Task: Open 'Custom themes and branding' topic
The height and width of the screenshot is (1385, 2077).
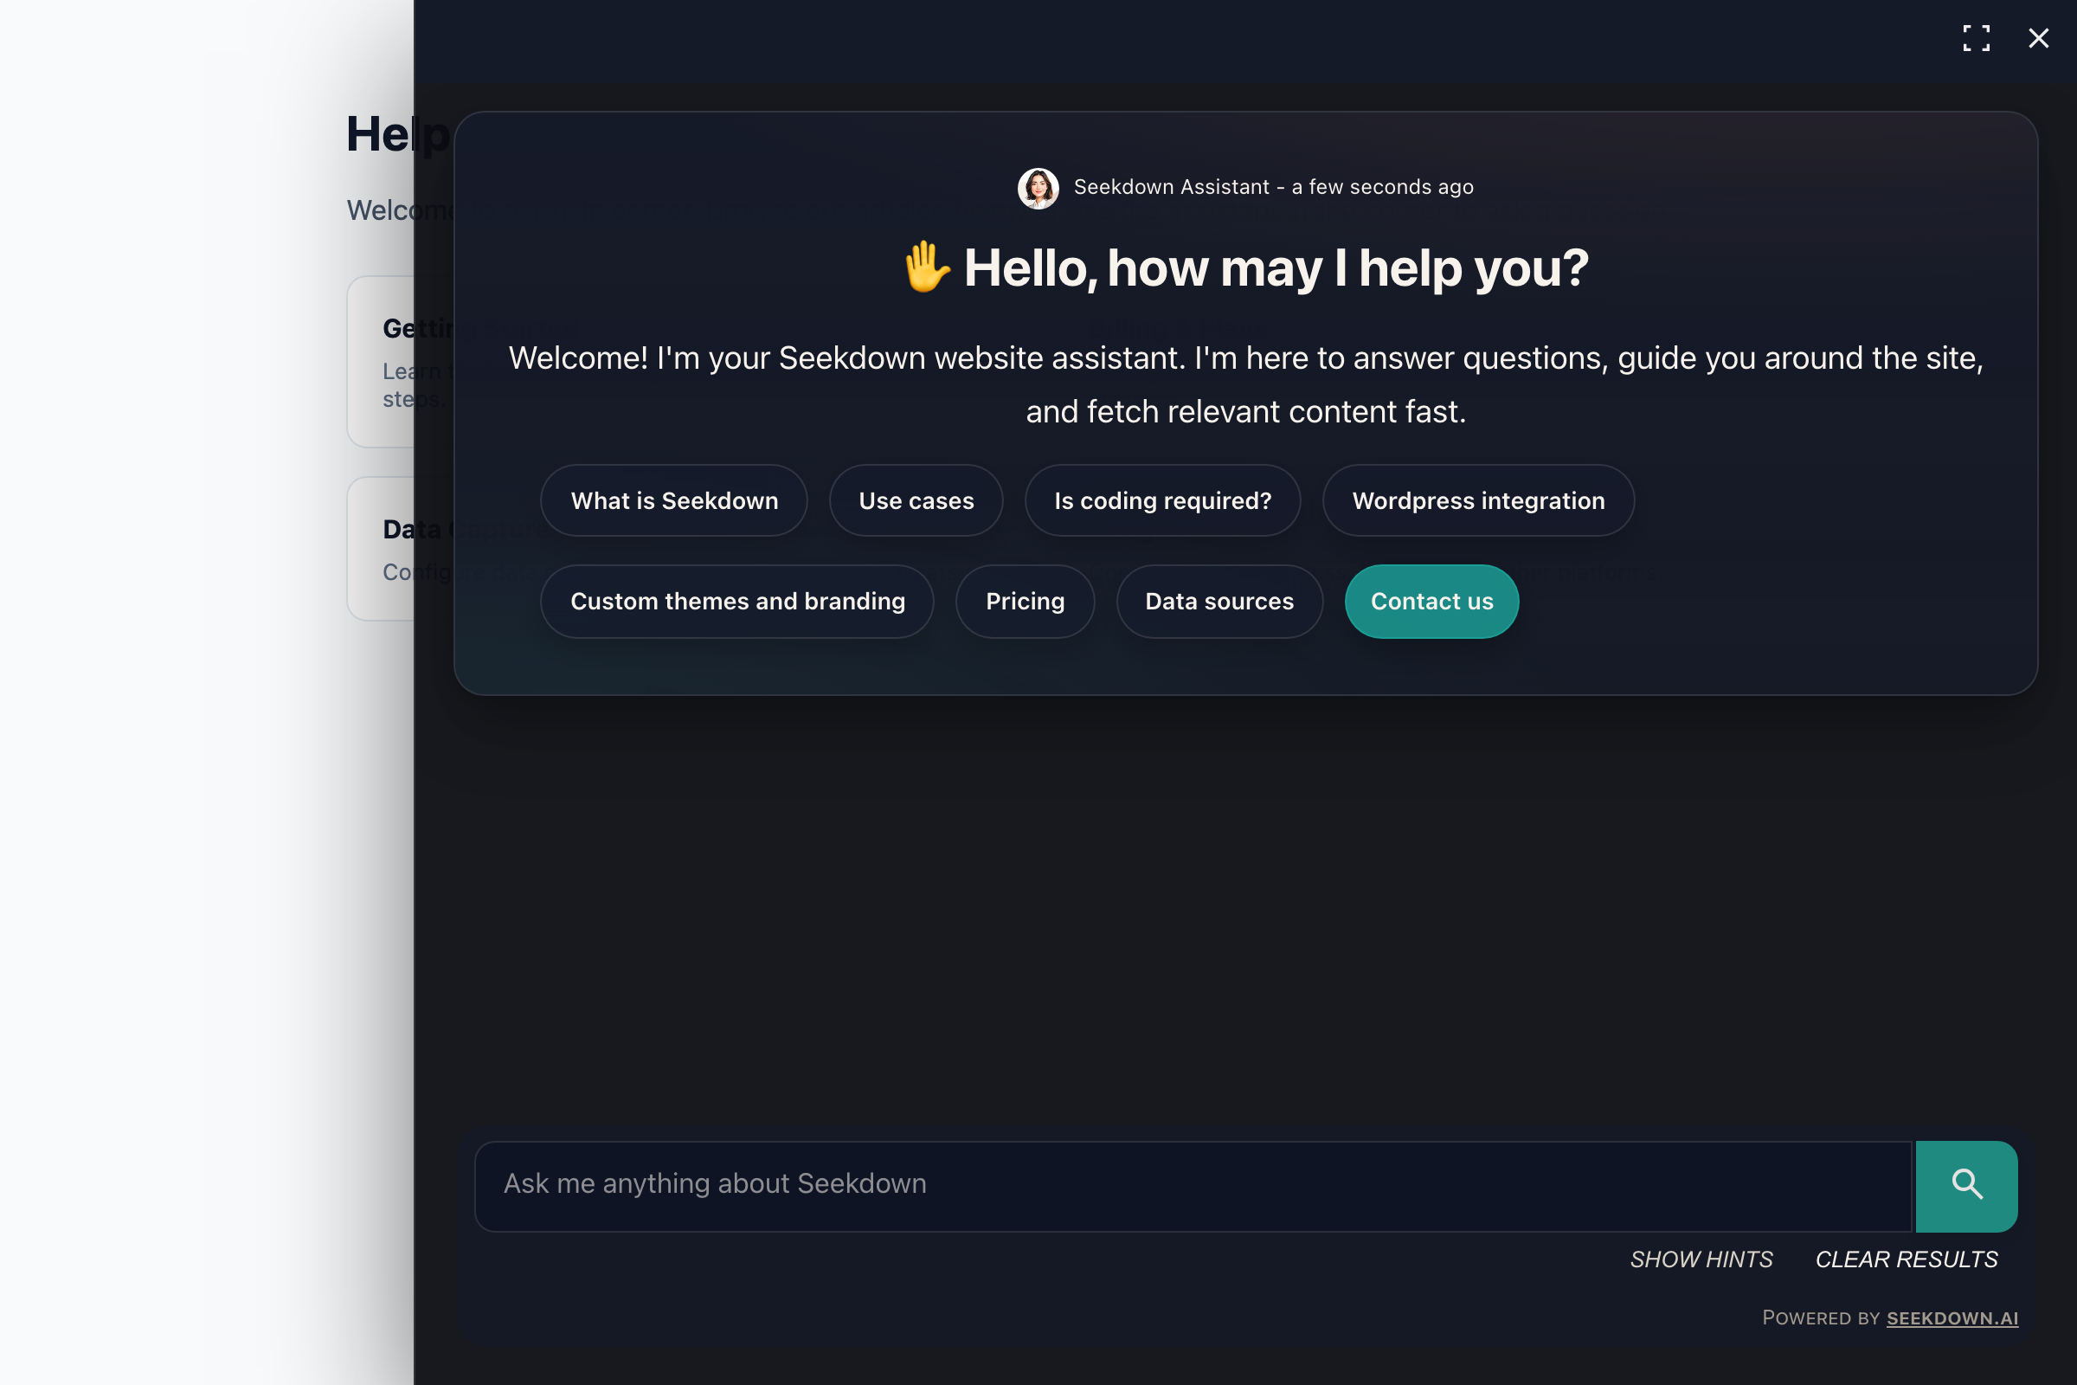Action: 737,601
